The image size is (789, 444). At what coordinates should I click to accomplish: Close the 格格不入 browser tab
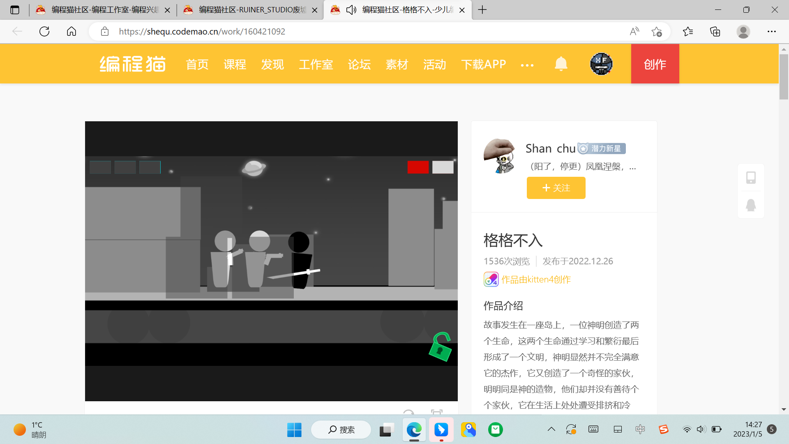[462, 10]
